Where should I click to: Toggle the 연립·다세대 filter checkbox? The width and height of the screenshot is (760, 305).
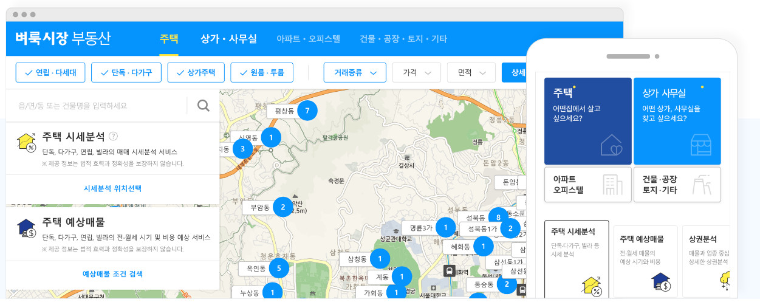point(50,72)
